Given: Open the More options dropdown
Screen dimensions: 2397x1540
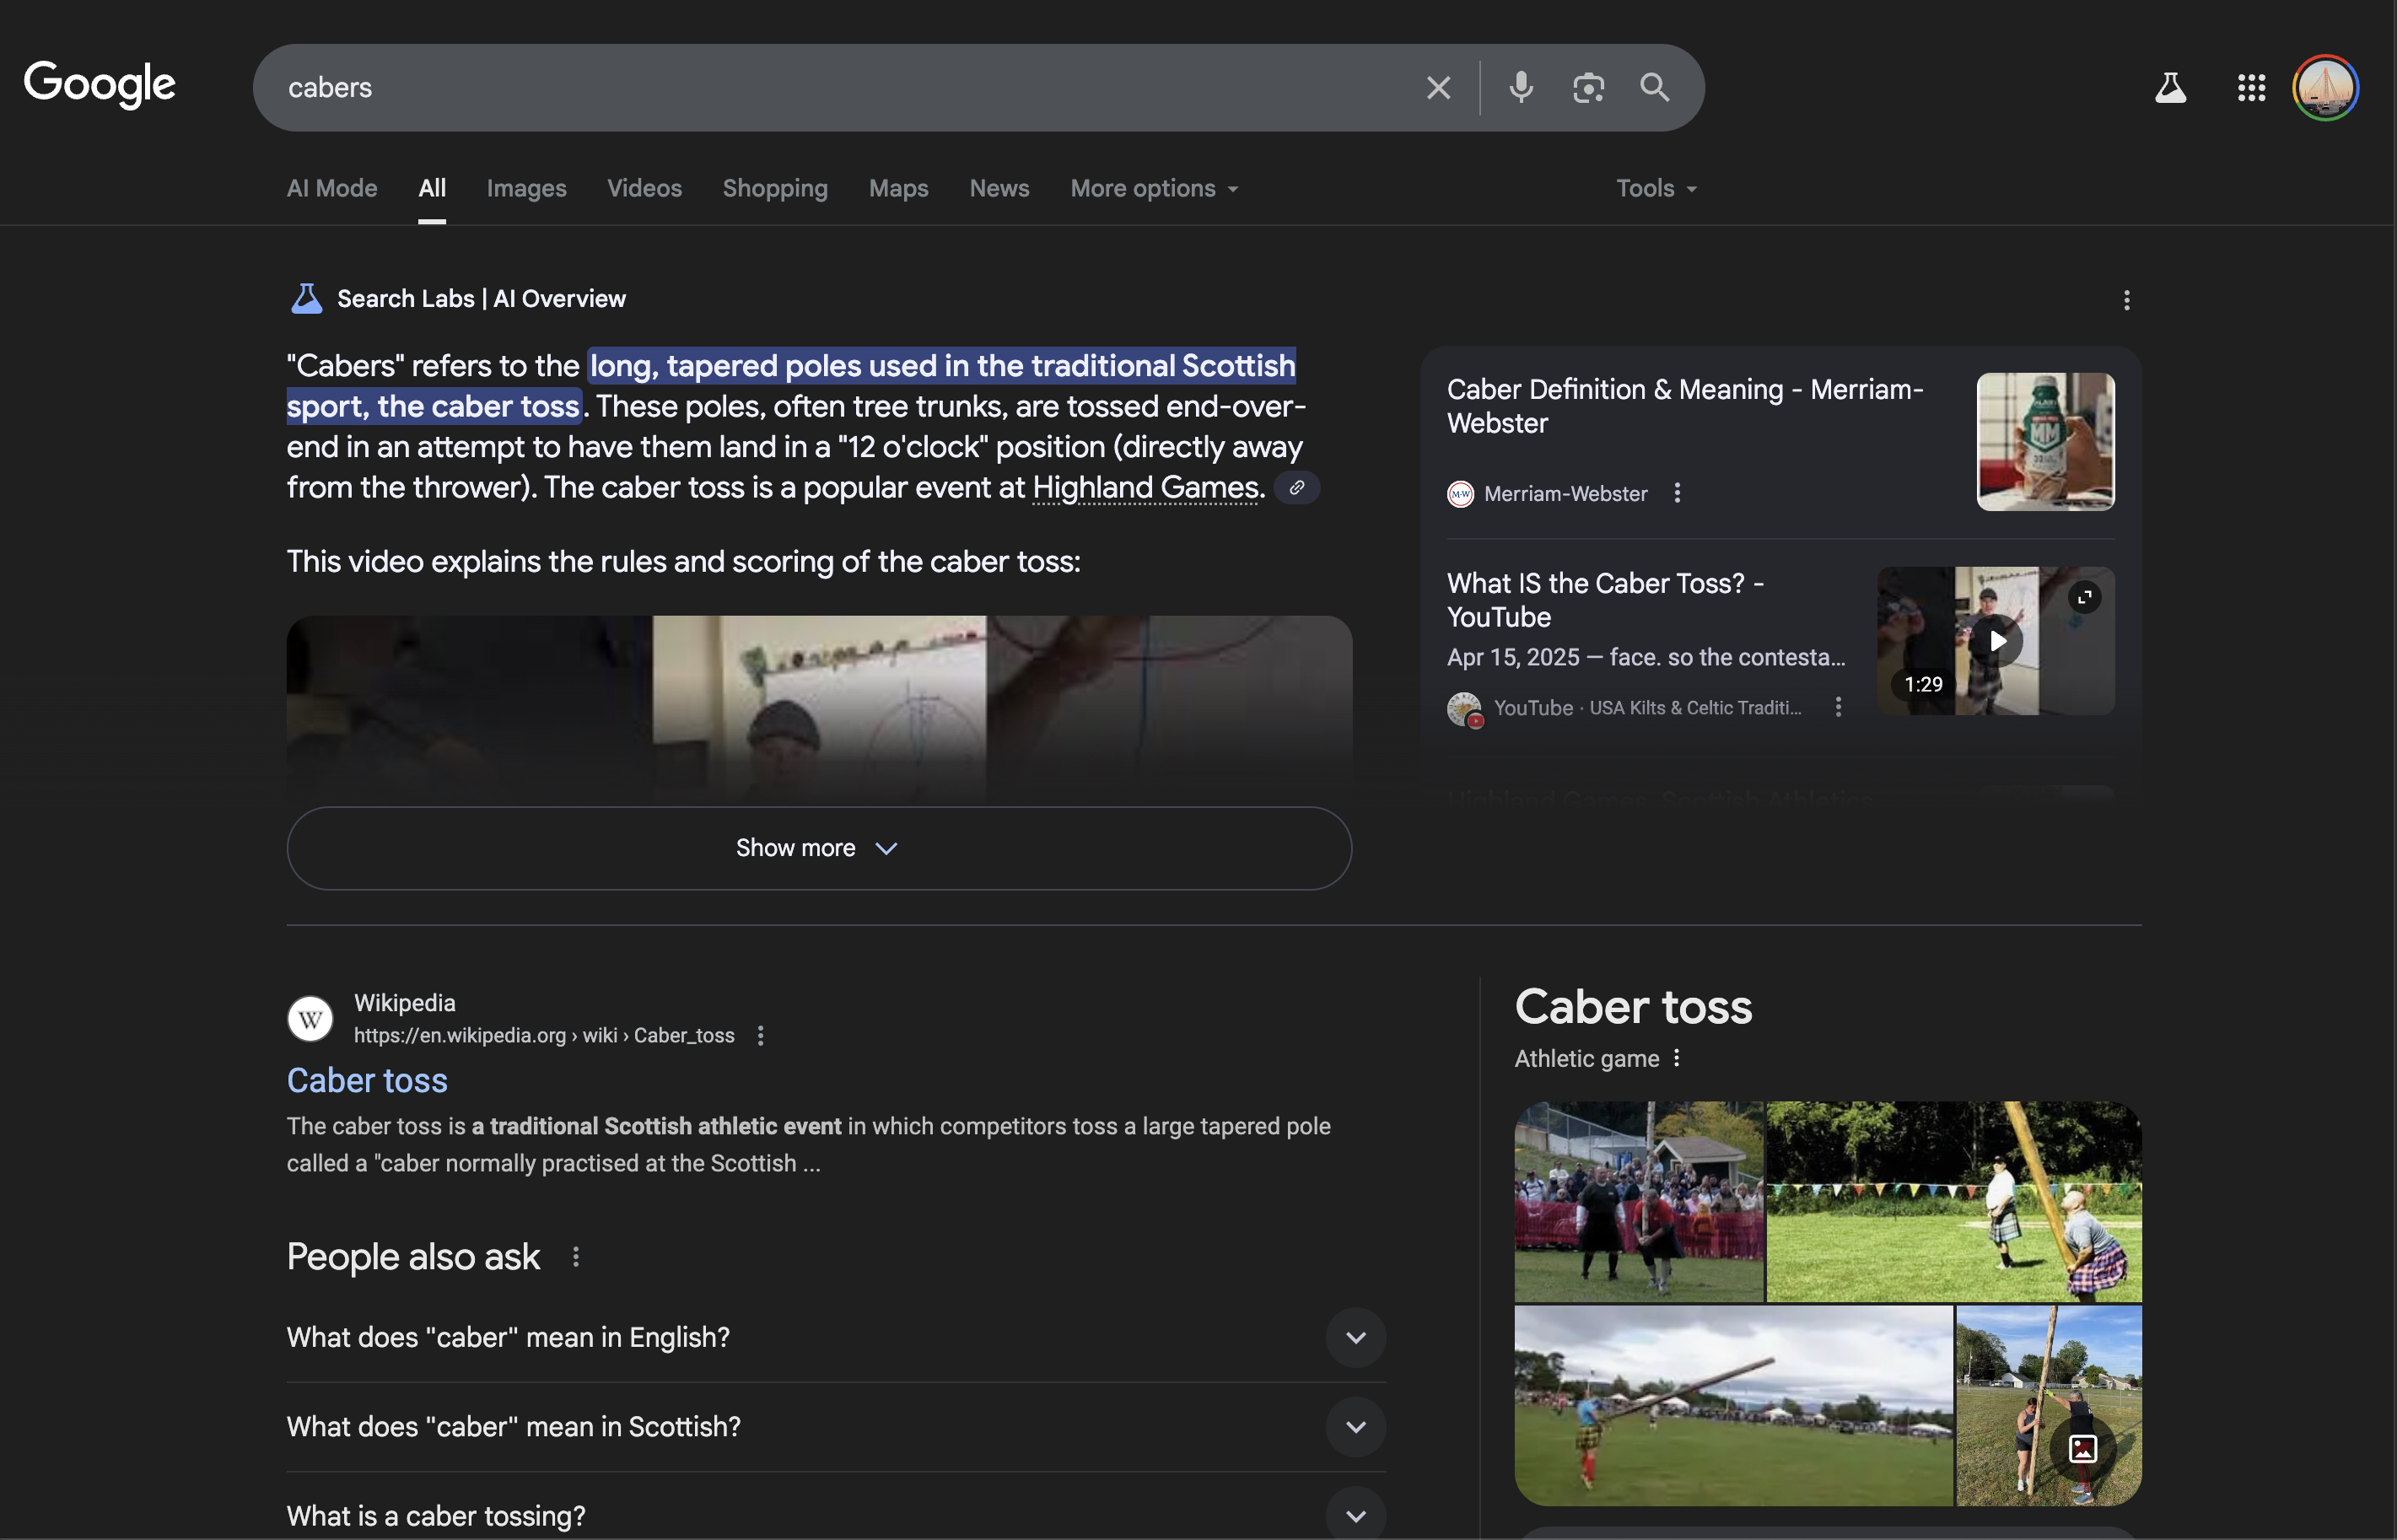Looking at the screenshot, I should pos(1155,188).
